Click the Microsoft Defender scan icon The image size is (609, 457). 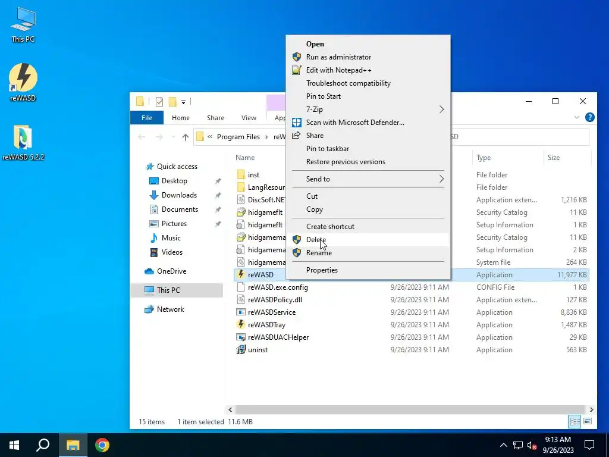(x=297, y=123)
